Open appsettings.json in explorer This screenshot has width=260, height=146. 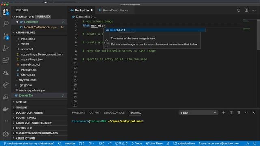pyautogui.click(x=39, y=59)
